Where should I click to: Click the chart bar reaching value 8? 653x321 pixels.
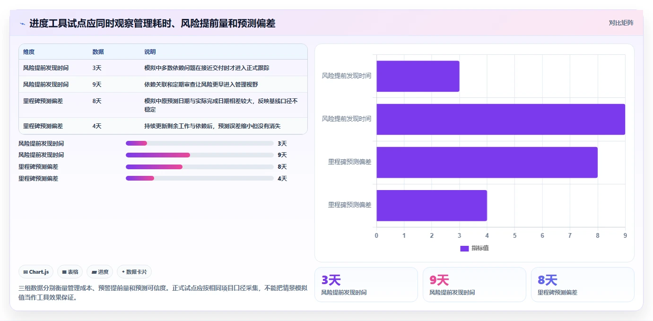487,162
